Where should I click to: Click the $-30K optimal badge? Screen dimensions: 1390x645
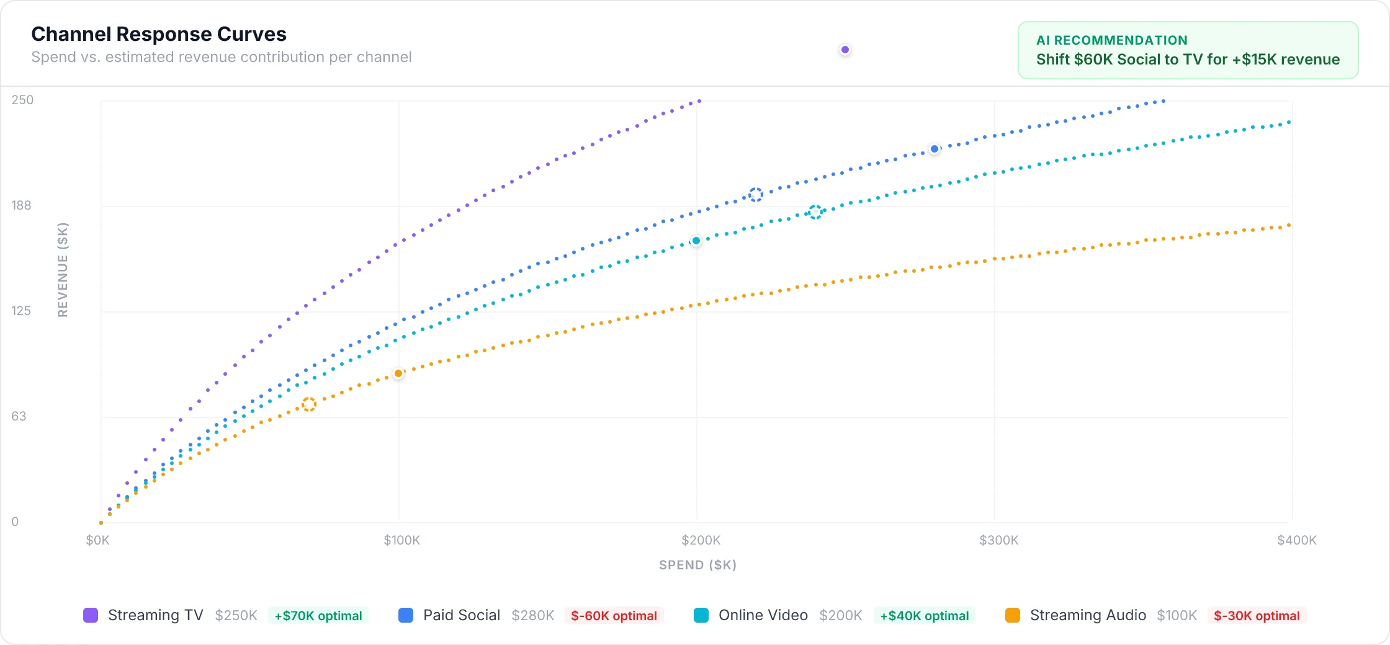pos(1257,616)
